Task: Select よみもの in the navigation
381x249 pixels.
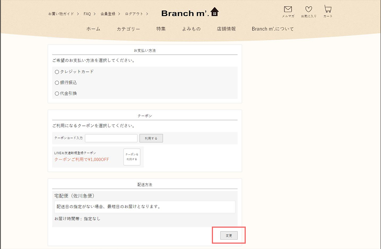Action: click(x=191, y=29)
